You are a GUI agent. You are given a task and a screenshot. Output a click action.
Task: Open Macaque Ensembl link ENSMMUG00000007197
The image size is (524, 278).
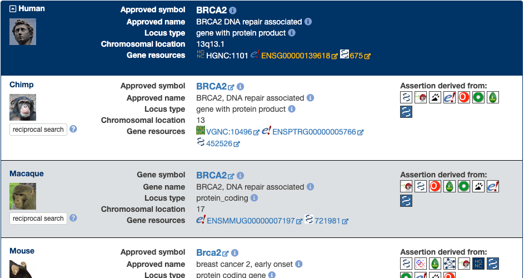click(250, 221)
